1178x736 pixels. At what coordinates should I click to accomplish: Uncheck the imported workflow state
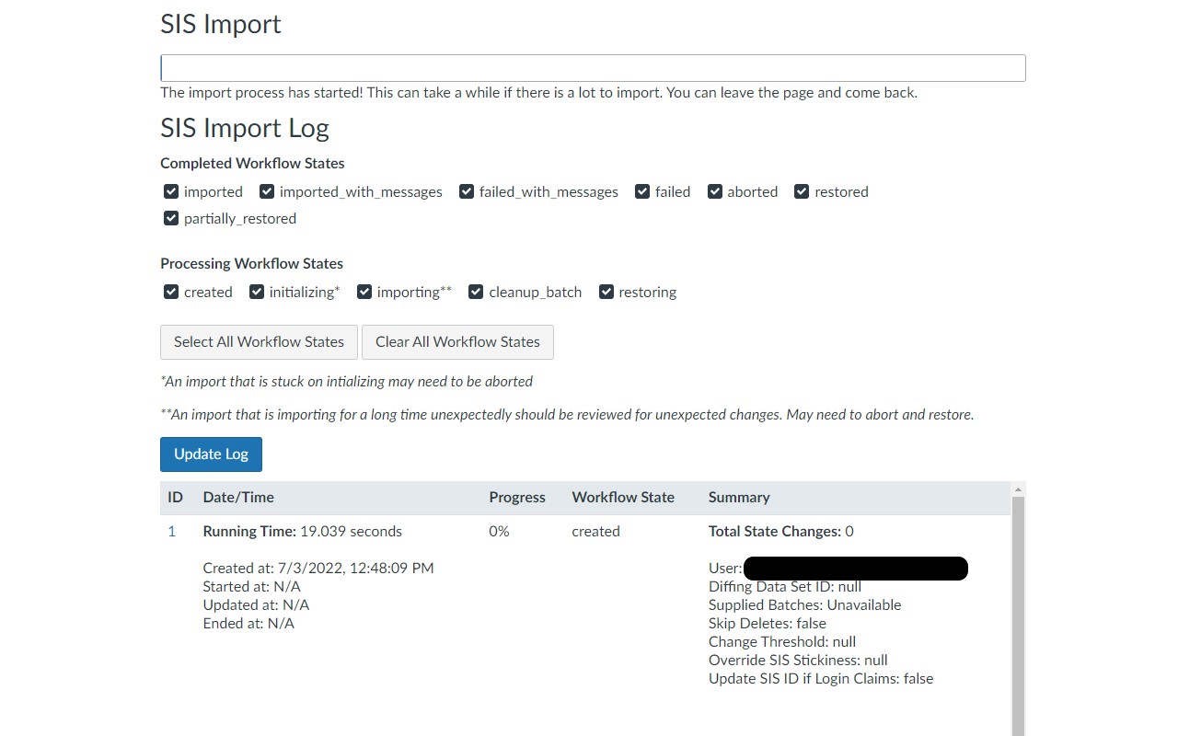[171, 191]
